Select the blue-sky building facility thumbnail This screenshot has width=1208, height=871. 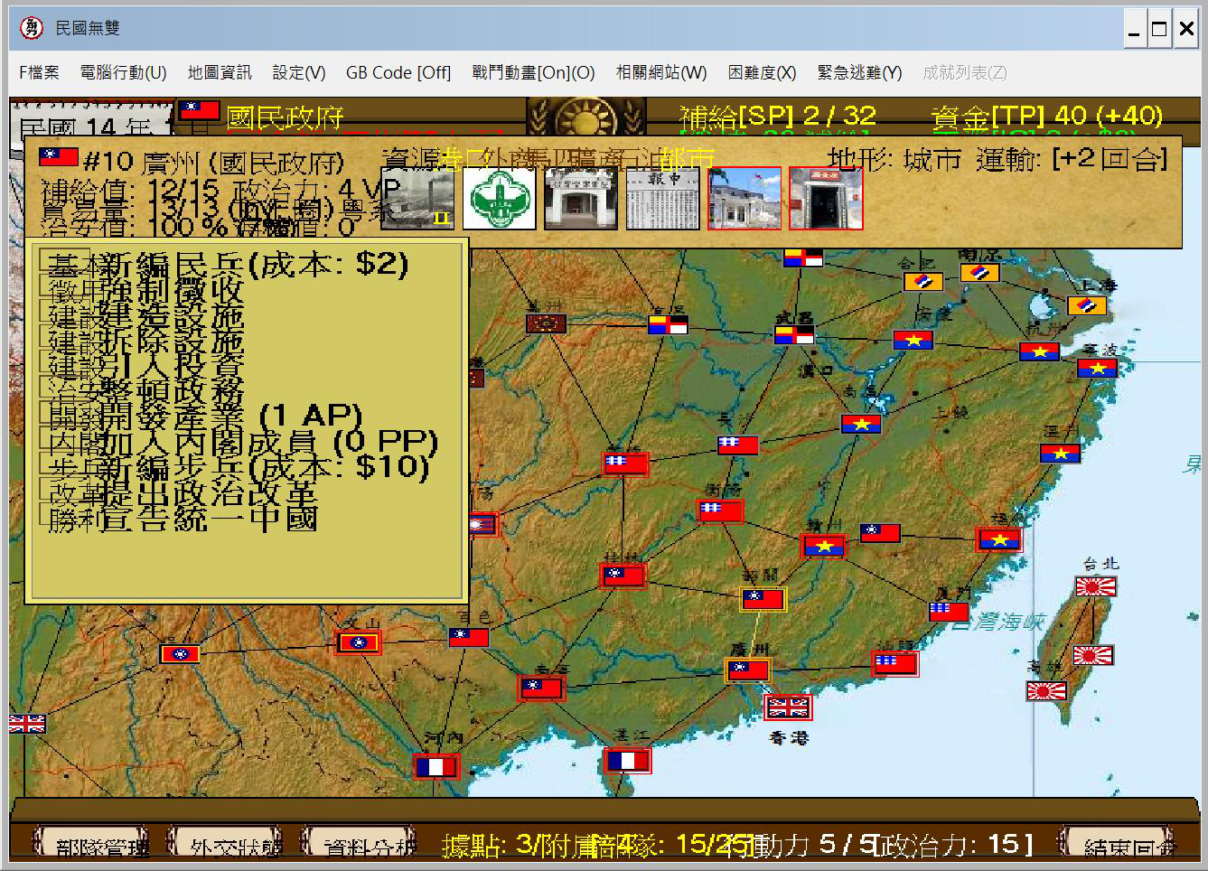point(744,198)
